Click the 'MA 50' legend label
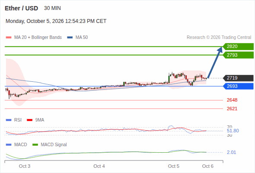The width and height of the screenshot is (255, 173). (x=82, y=38)
